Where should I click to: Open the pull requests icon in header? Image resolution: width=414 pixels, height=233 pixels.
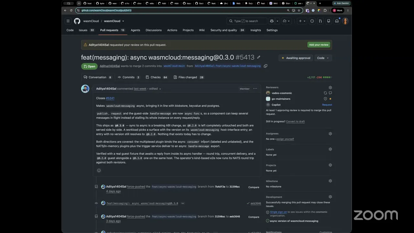point(320,21)
